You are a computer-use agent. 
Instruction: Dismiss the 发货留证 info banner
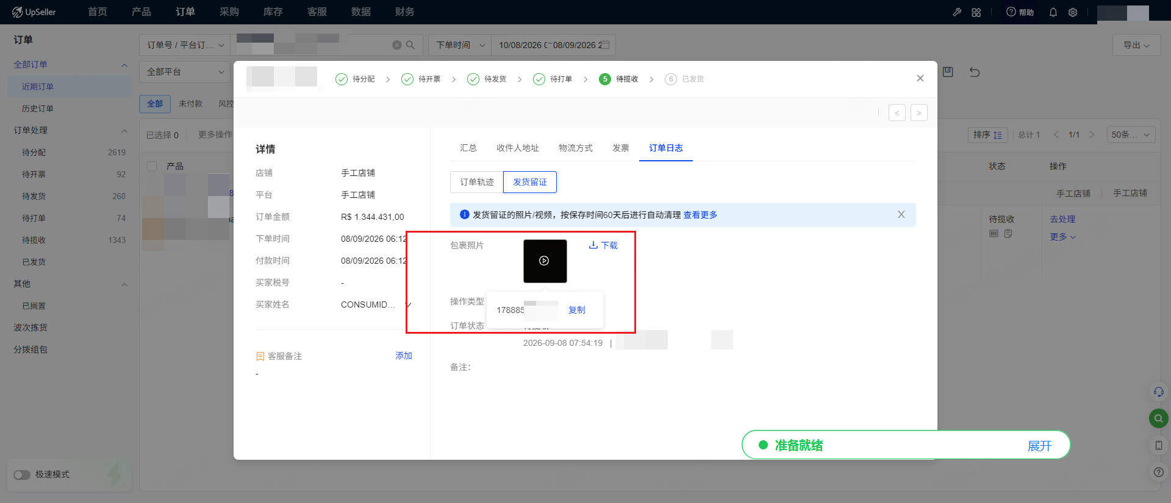click(901, 214)
